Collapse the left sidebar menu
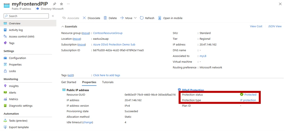Image resolution: width=285 pixels, height=131 pixels. pyautogui.click(x=53, y=16)
